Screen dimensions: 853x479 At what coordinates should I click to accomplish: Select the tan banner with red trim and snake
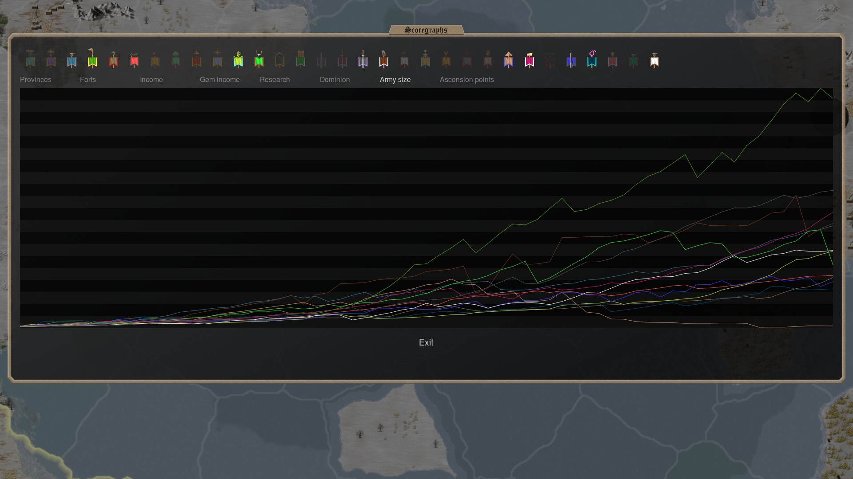click(x=113, y=59)
